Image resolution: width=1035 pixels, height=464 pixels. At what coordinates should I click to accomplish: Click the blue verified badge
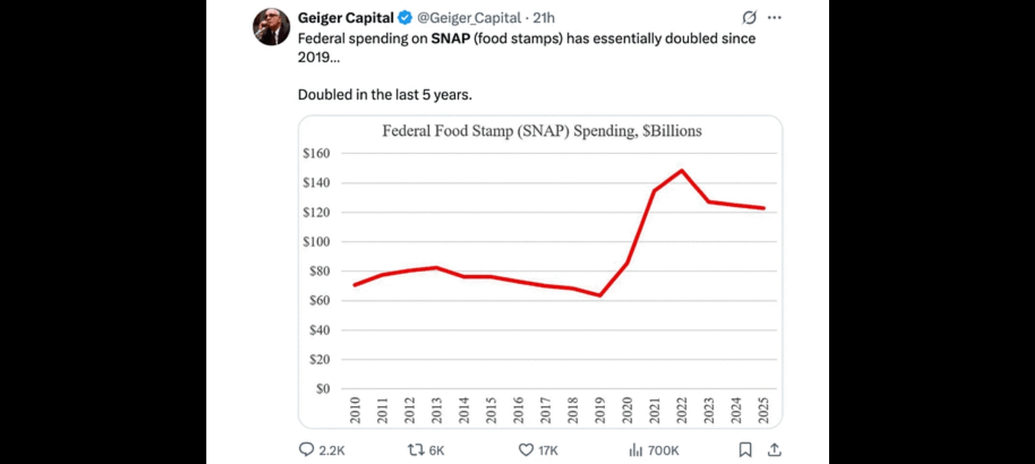coord(405,18)
